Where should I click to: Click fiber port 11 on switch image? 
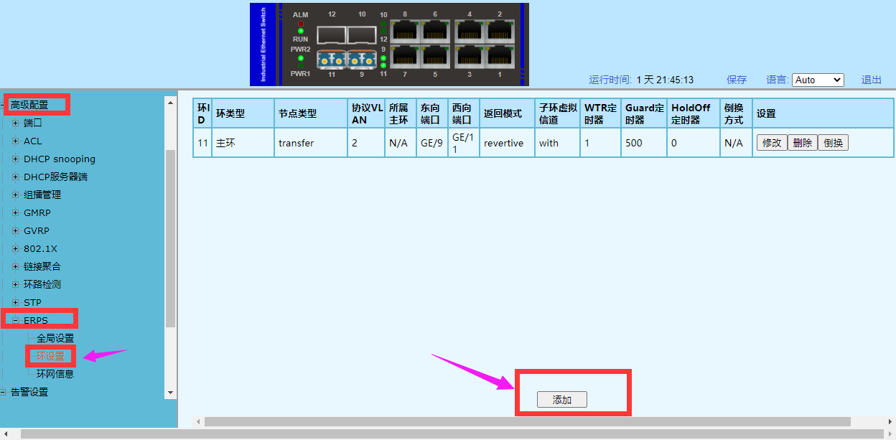pos(332,59)
